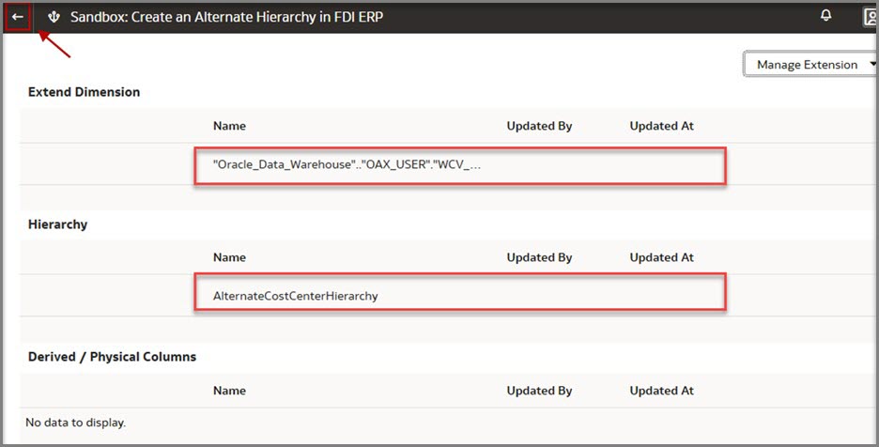Click Updated At header in Hierarchy table
Screen dimensions: 879x447
[661, 257]
